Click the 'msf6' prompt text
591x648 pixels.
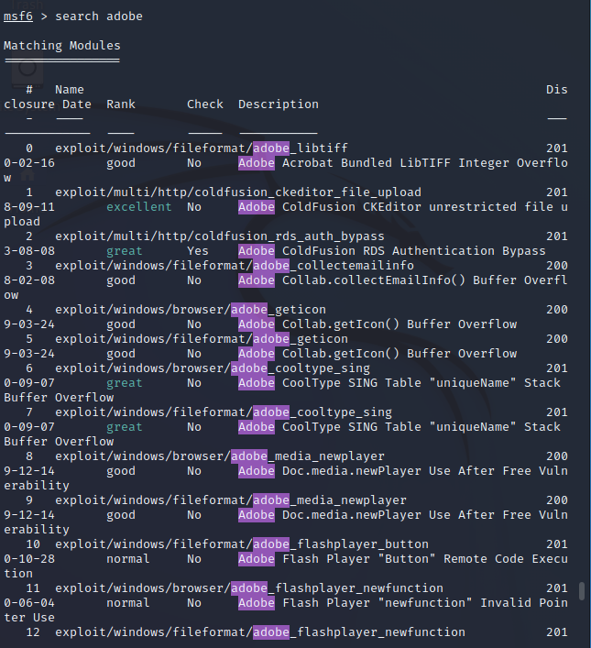coord(18,16)
